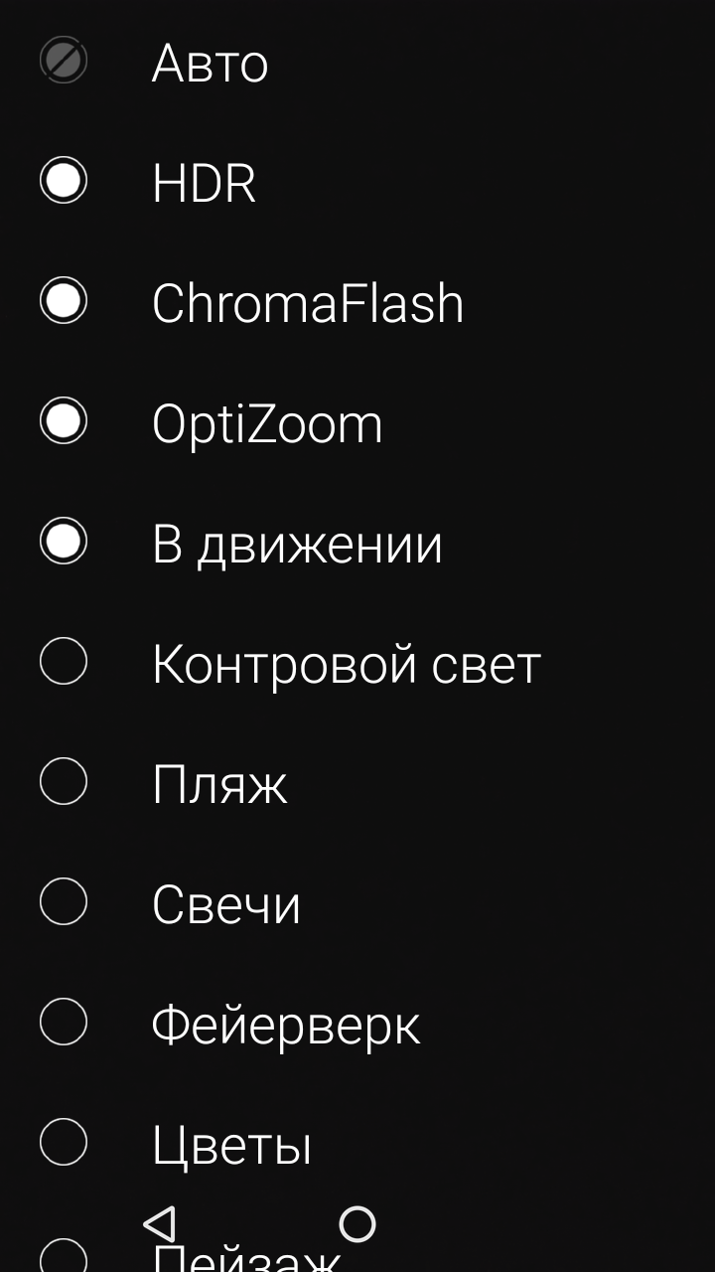The height and width of the screenshot is (1272, 715).
Task: Tap the disabled Авто mode icon
Action: point(64,61)
